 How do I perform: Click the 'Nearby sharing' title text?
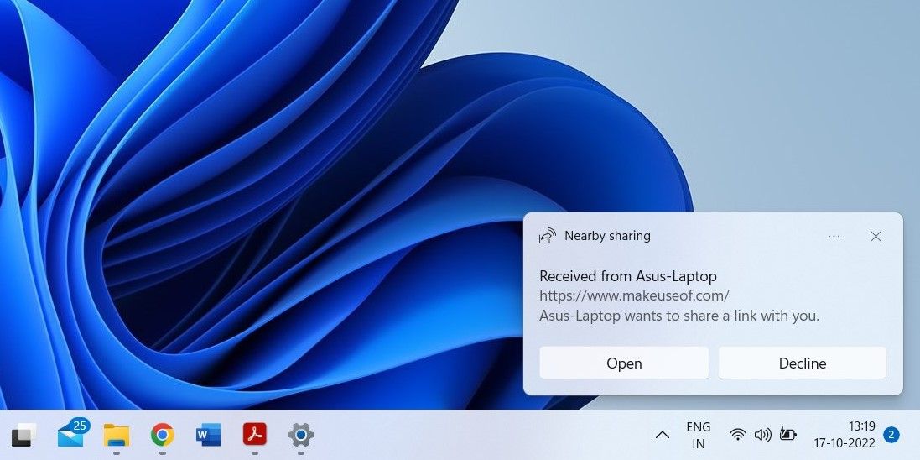point(607,236)
